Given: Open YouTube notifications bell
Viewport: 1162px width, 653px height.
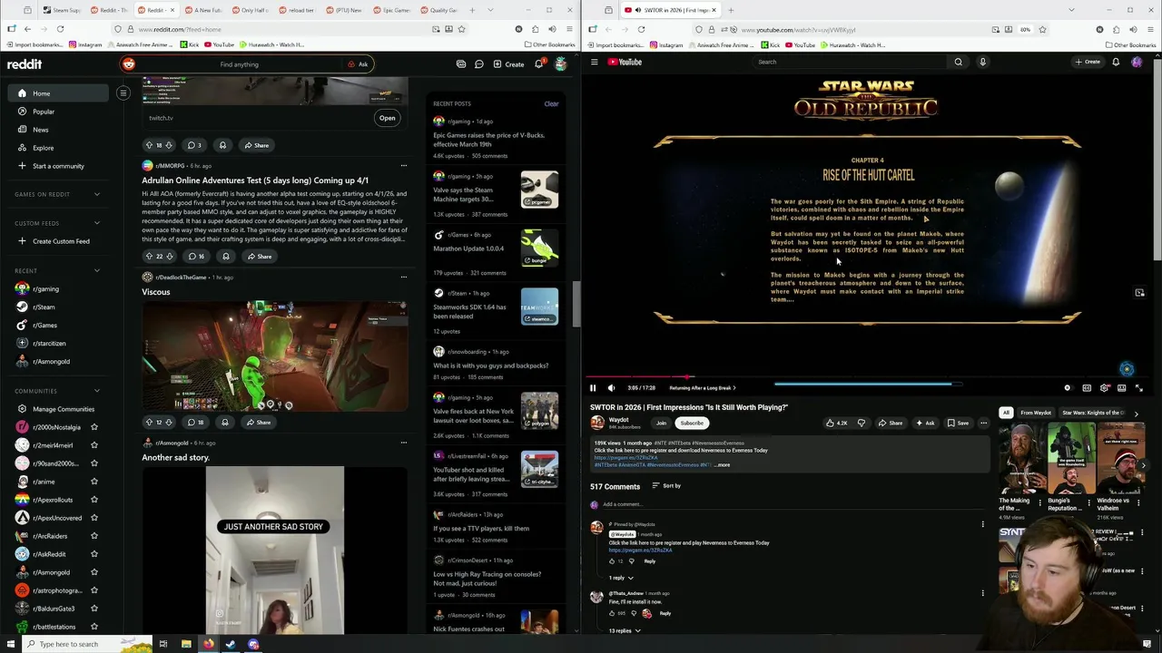Looking at the screenshot, I should [x=1116, y=62].
